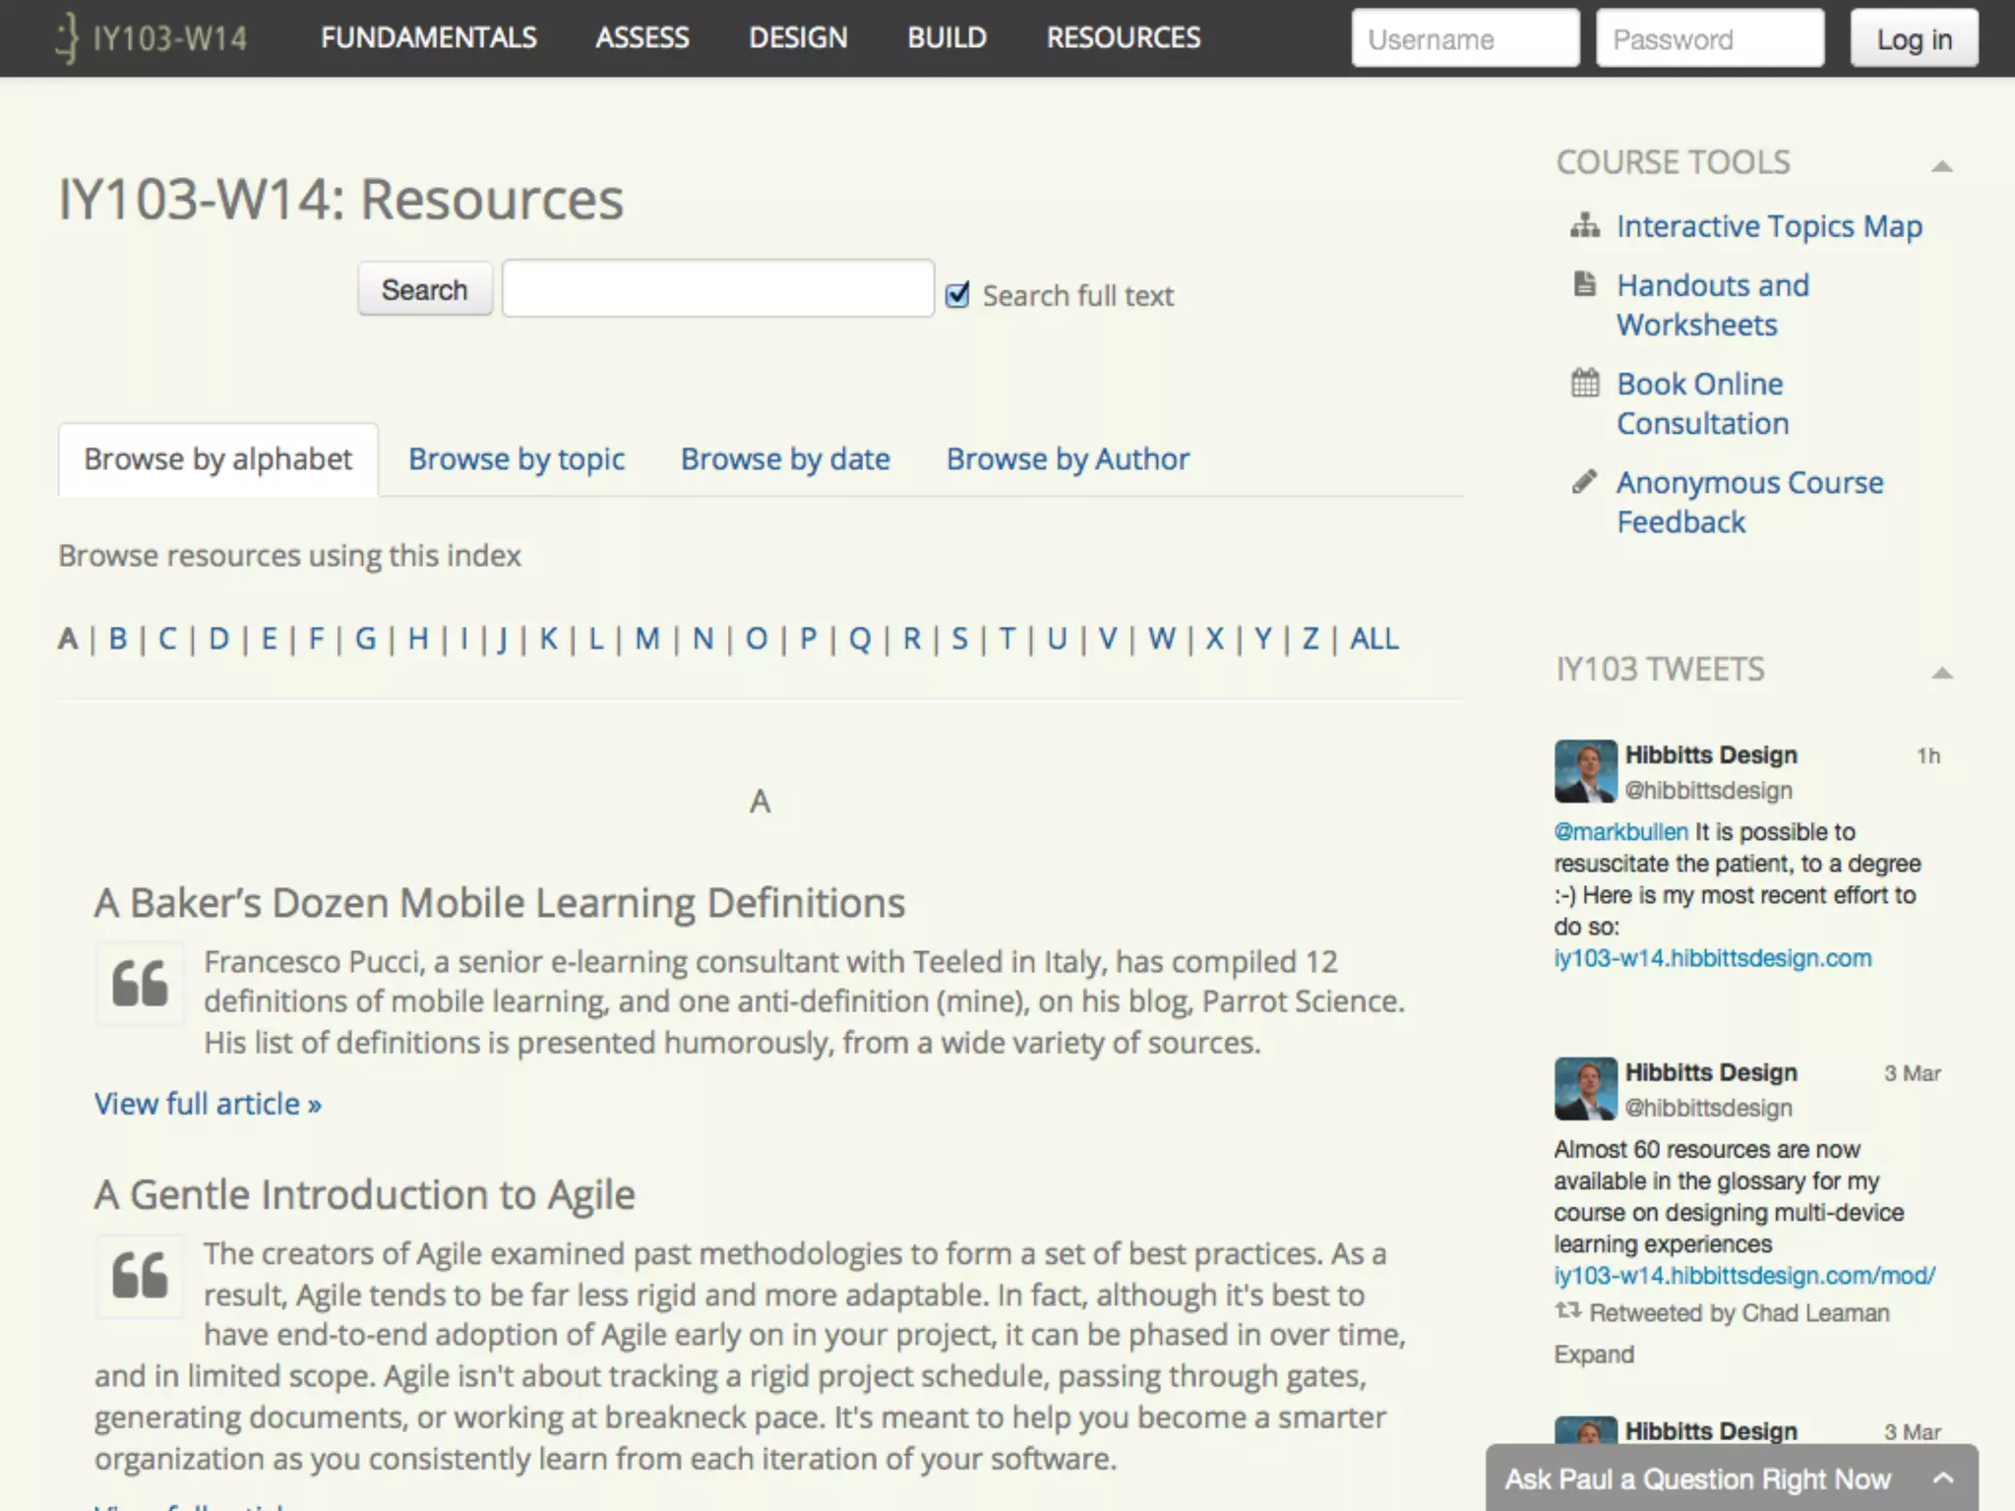Collapse the Course Tools block
The width and height of the screenshot is (2015, 1511).
pos(1941,165)
